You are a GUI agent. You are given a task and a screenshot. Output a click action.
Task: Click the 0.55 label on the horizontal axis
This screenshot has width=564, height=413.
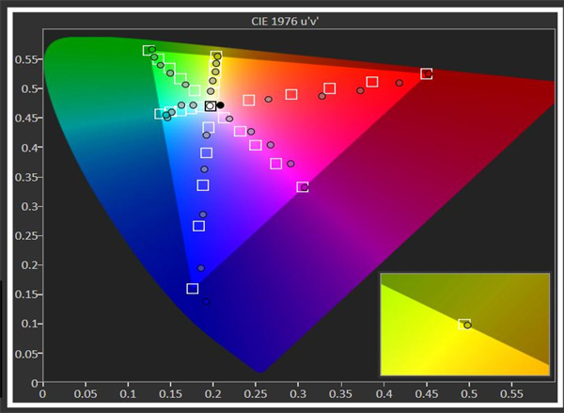[511, 393]
